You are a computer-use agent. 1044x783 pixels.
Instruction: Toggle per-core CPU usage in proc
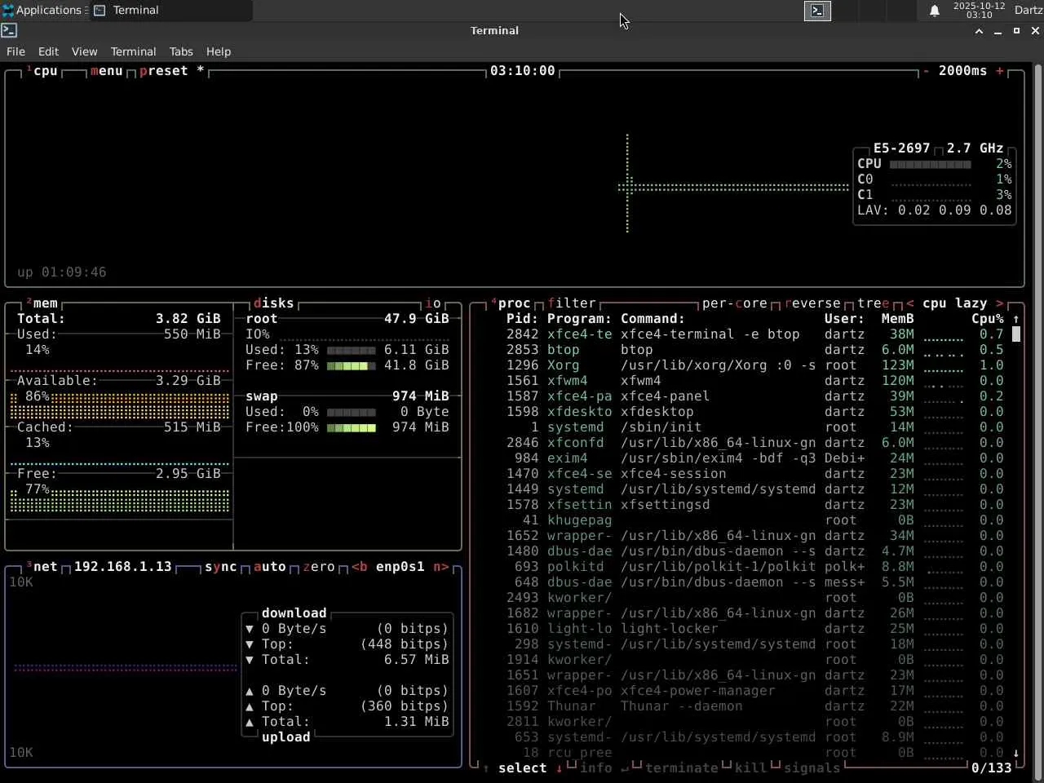click(x=734, y=303)
